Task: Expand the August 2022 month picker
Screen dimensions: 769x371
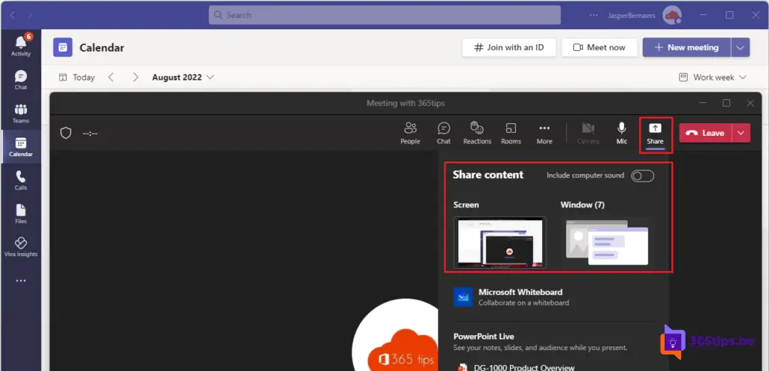Action: [182, 77]
